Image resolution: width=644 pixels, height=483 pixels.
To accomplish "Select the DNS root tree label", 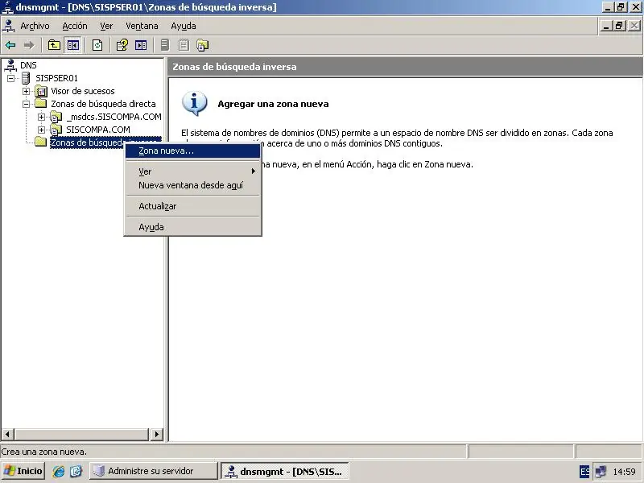I will coord(28,65).
